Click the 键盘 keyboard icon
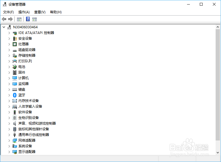This screenshot has height=162, width=221. [x=15, y=89]
